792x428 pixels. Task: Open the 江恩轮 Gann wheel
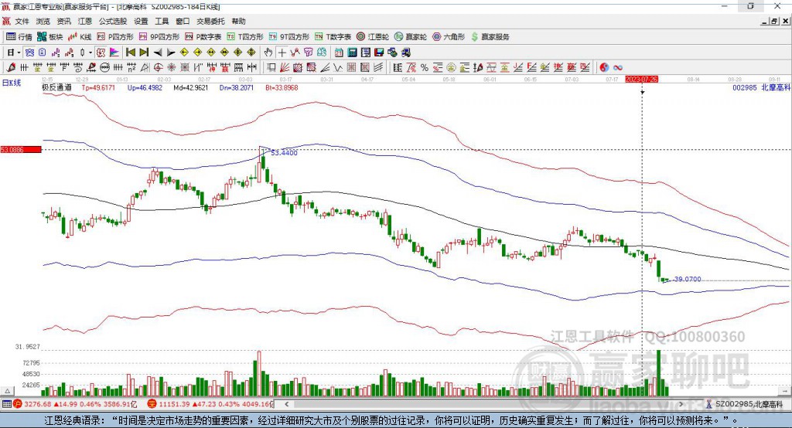click(x=373, y=37)
